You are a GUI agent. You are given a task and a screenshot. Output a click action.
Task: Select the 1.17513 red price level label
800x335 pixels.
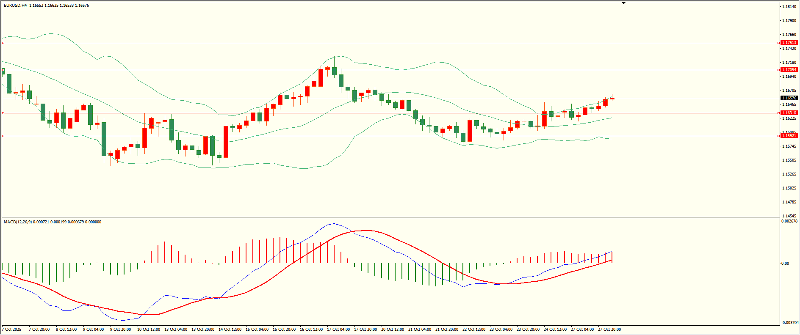coord(789,43)
